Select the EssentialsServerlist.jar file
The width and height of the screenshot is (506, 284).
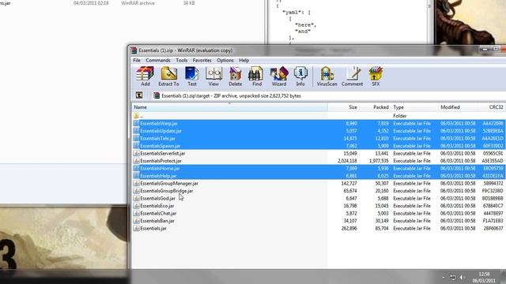pos(319,153)
